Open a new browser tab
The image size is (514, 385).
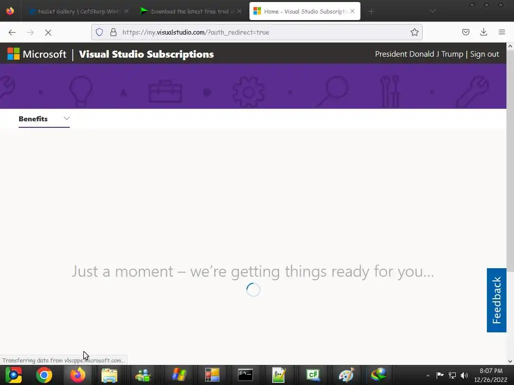tap(371, 12)
